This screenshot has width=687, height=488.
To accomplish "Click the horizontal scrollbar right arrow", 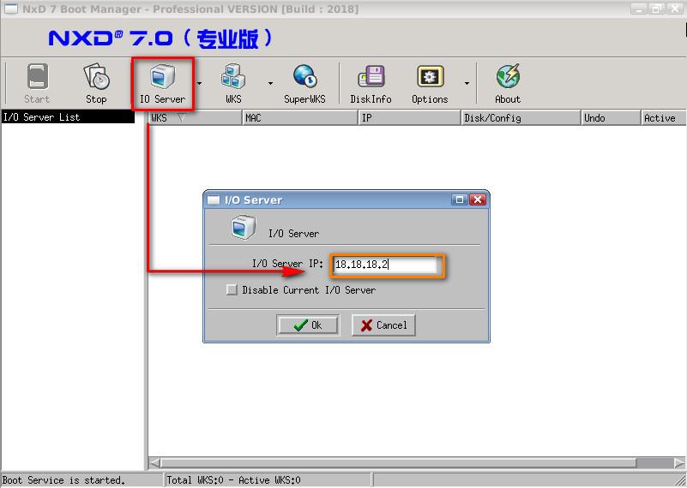I will [679, 462].
